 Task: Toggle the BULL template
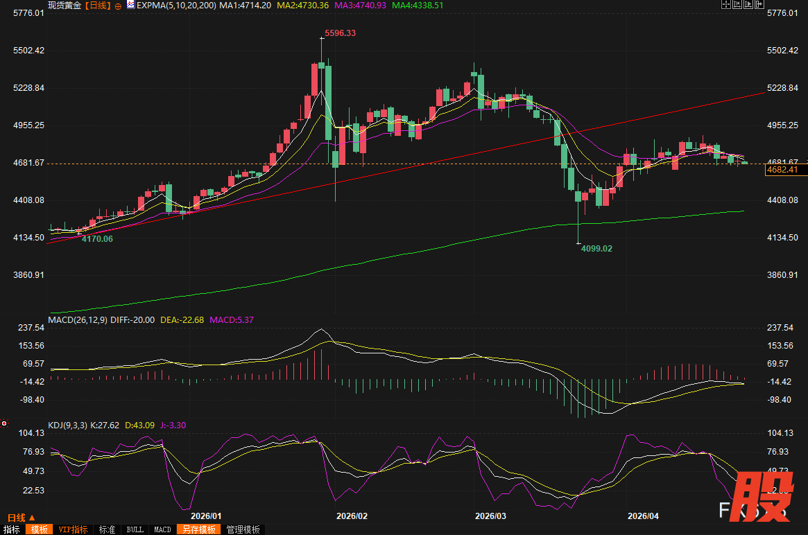[x=135, y=529]
